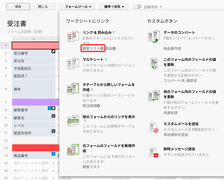Expand the 備考で編集 dropdown

click(x=113, y=7)
